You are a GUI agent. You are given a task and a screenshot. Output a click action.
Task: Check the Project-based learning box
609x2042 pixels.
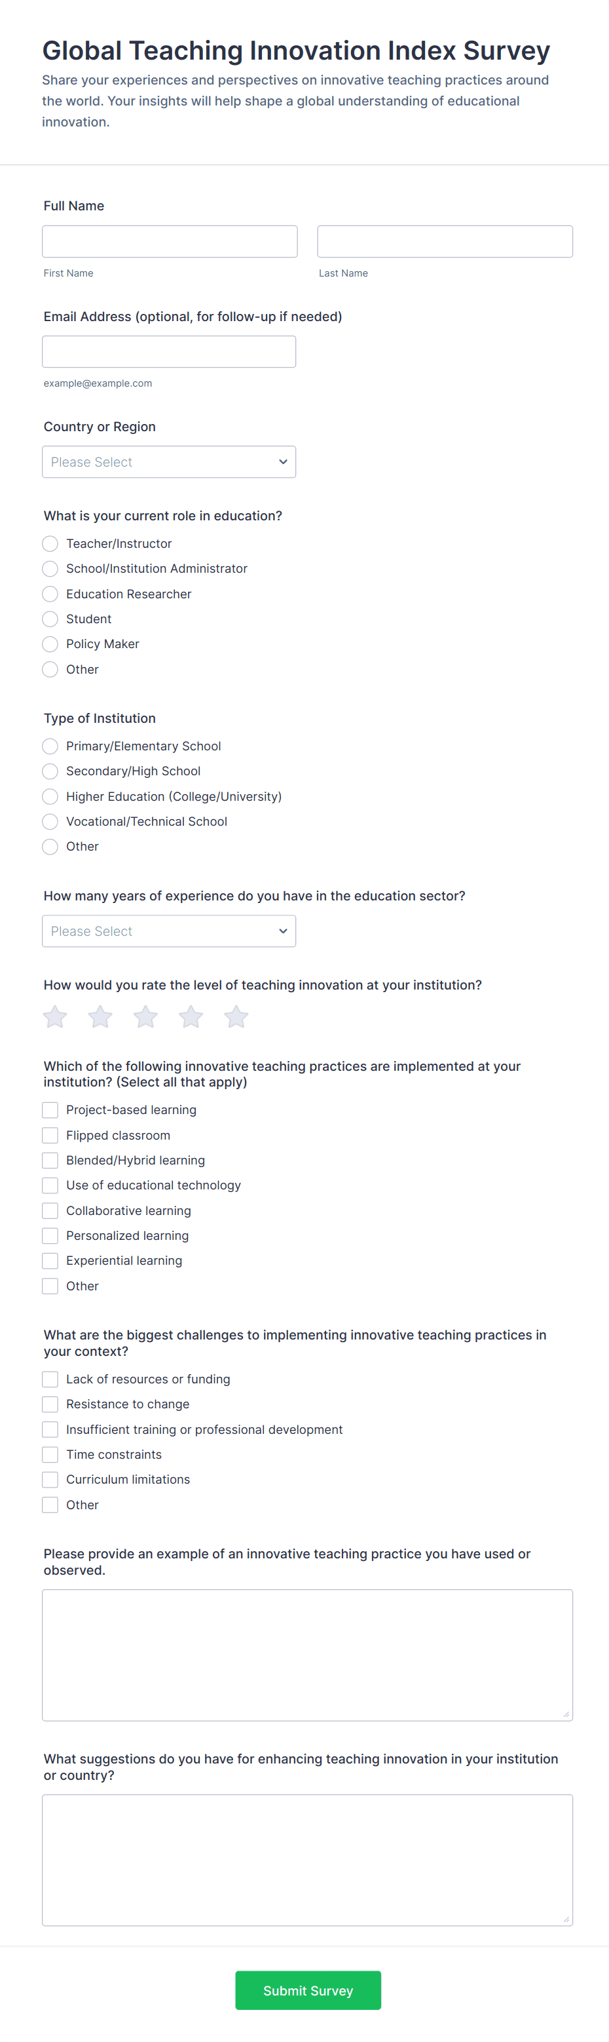(50, 1109)
